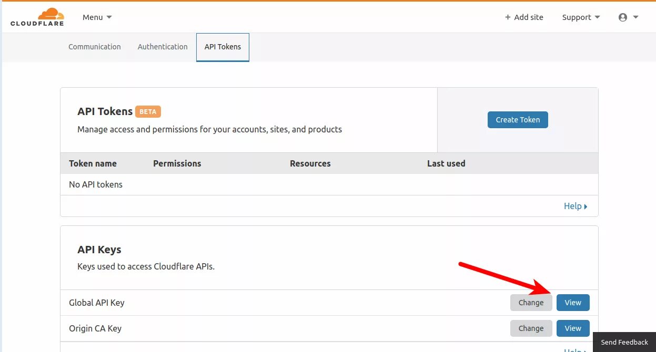Open the Support dropdown

(x=581, y=17)
